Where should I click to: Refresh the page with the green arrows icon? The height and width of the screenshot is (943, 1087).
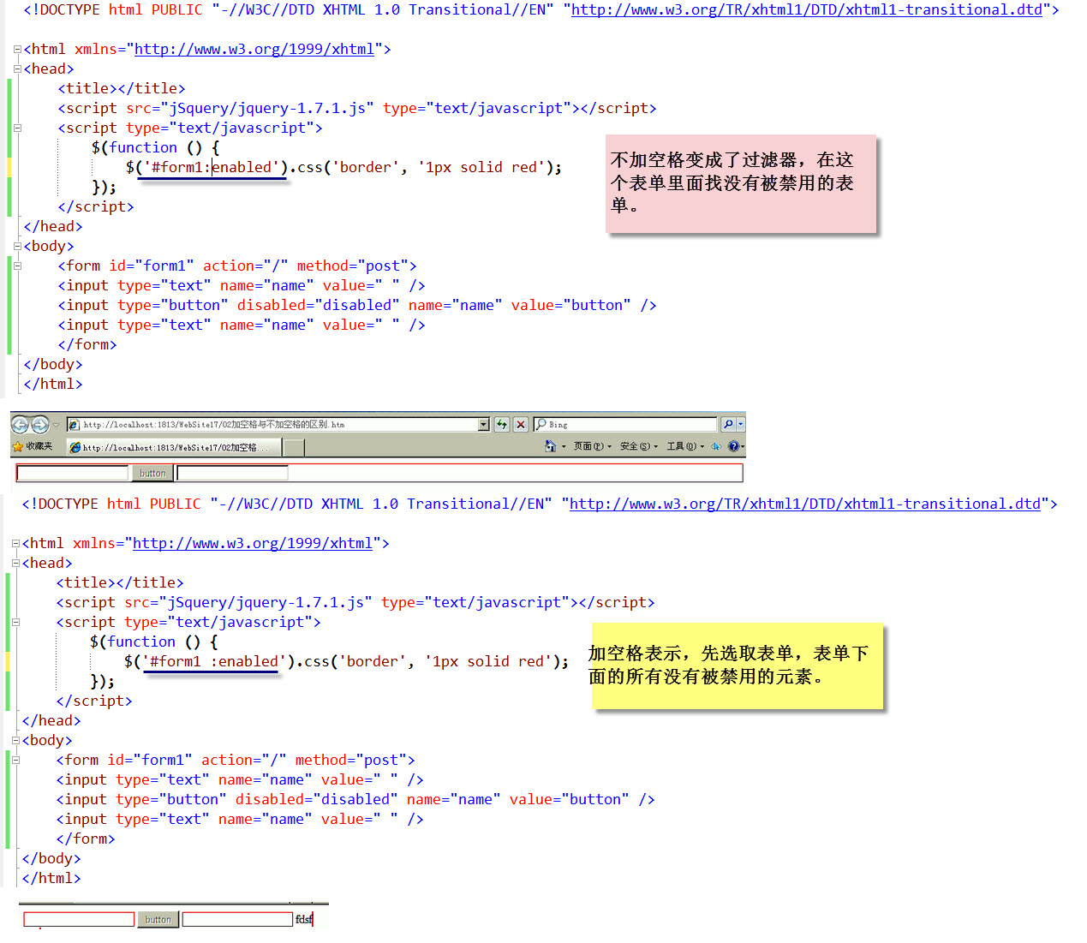point(502,425)
